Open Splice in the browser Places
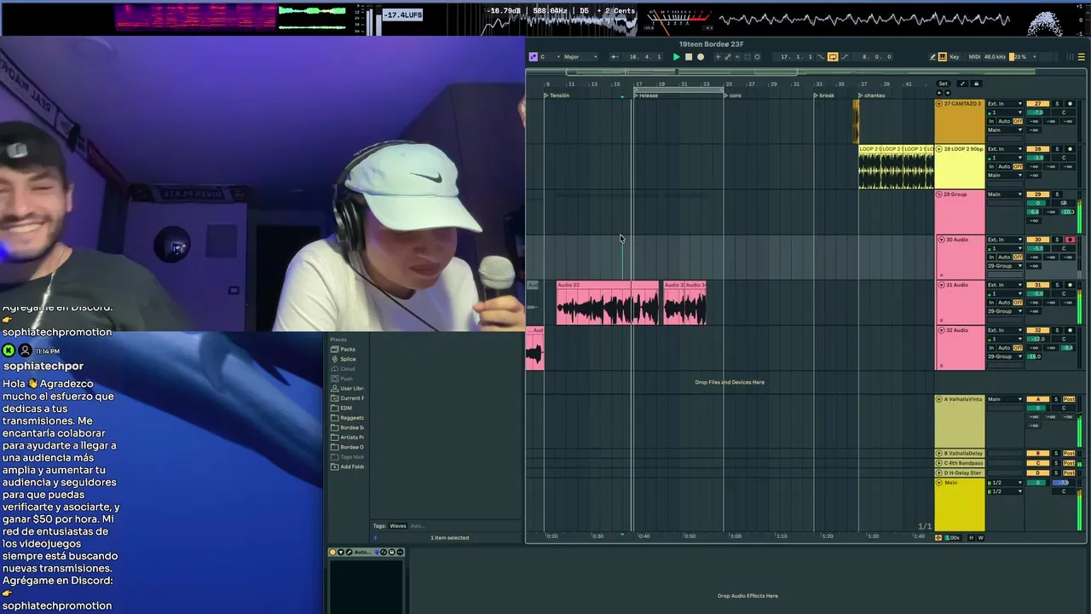This screenshot has width=1091, height=614. click(348, 359)
